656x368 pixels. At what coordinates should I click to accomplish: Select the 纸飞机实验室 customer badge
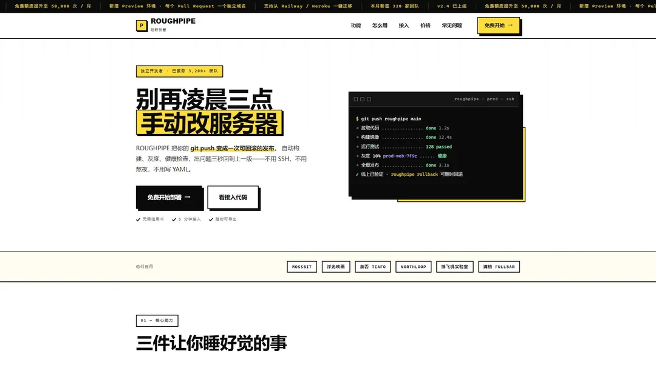click(454, 267)
